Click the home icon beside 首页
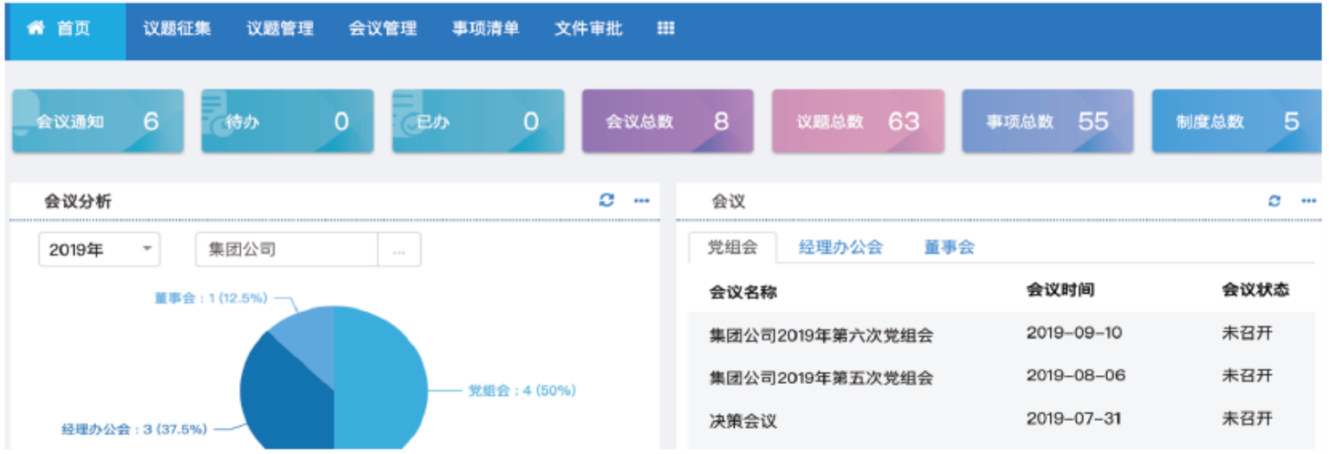This screenshot has width=1329, height=454. 36,28
